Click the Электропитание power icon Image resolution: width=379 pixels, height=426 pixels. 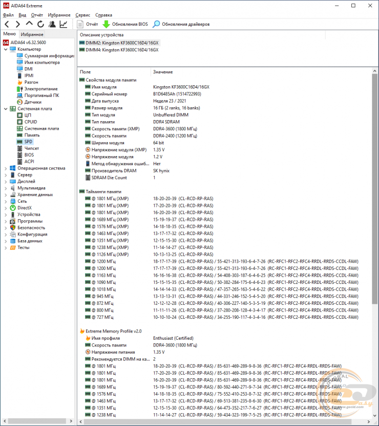point(19,89)
